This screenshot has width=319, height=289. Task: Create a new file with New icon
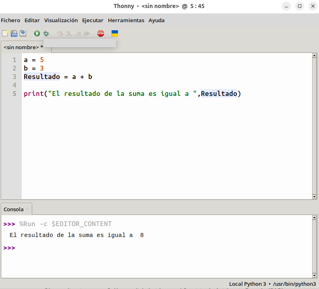coord(5,33)
